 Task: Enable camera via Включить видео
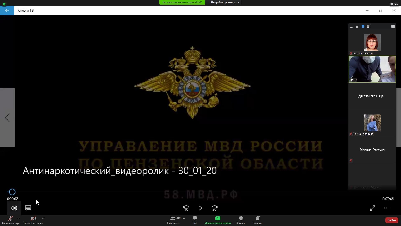pyautogui.click(x=33, y=218)
